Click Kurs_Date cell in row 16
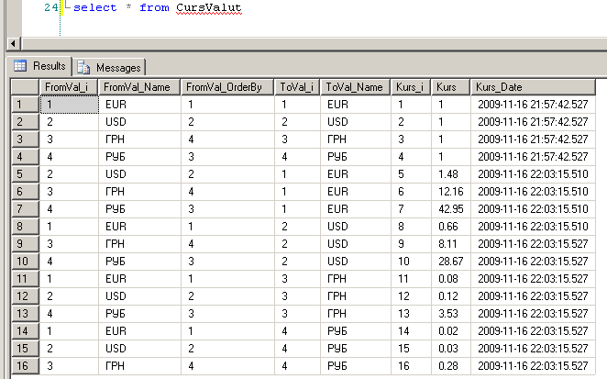This screenshot has width=607, height=379. [533, 366]
